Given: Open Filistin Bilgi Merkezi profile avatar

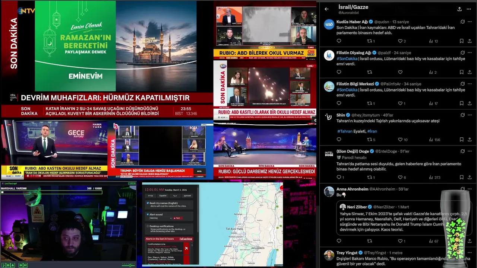Looking at the screenshot, I should [x=329, y=87].
